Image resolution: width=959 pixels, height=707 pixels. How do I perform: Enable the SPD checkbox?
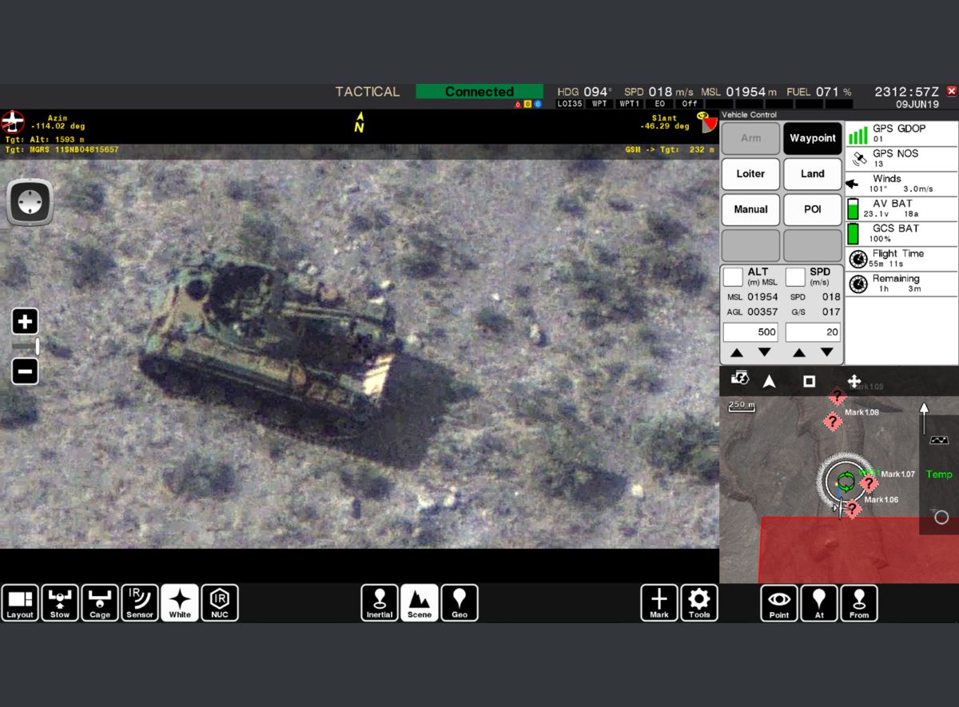(795, 277)
